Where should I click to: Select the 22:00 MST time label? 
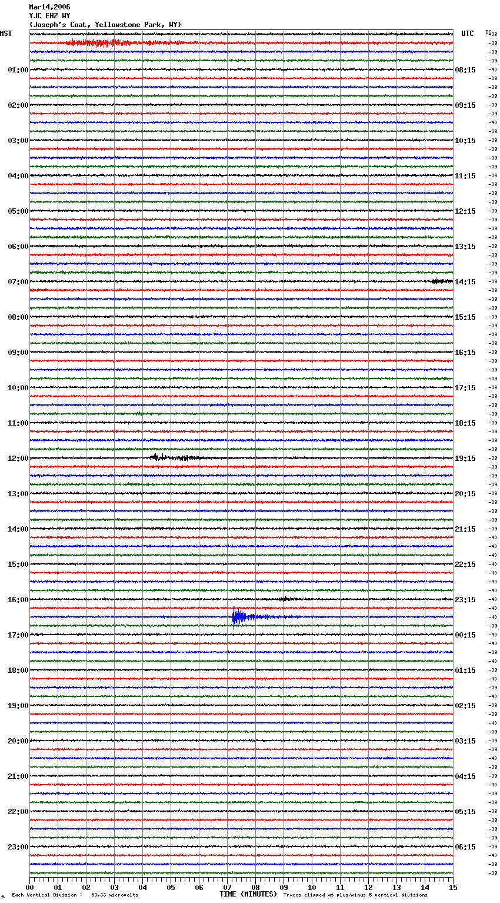click(18, 812)
